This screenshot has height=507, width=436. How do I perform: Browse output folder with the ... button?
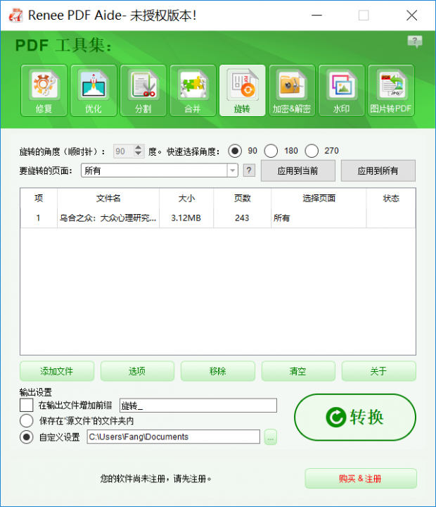271,437
